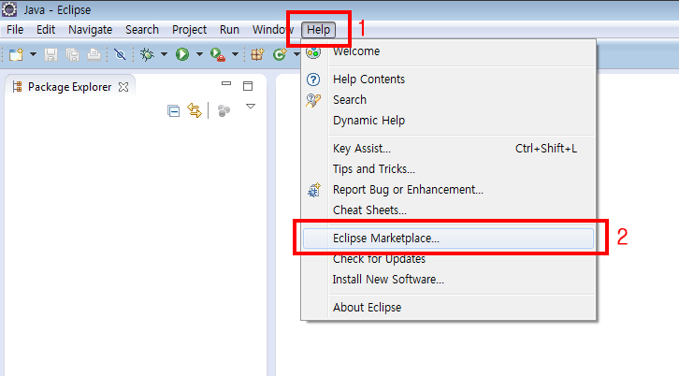Image resolution: width=679 pixels, height=376 pixels.
Task: Open the Package Explorer view menu triangle
Action: [x=250, y=107]
